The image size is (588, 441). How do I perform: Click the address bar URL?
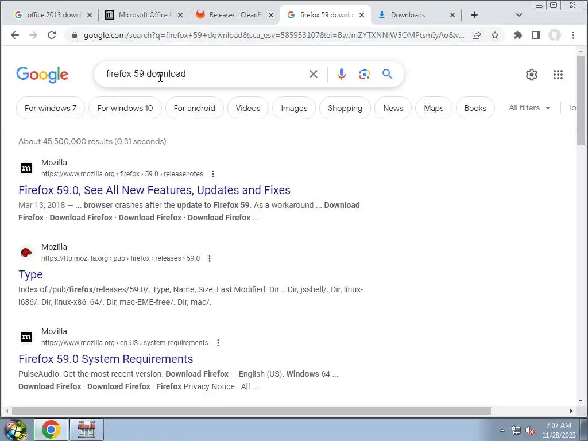pos(274,35)
